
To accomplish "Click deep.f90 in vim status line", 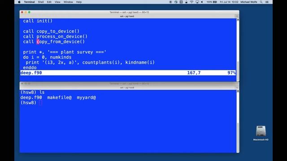I will pyautogui.click(x=31, y=72).
